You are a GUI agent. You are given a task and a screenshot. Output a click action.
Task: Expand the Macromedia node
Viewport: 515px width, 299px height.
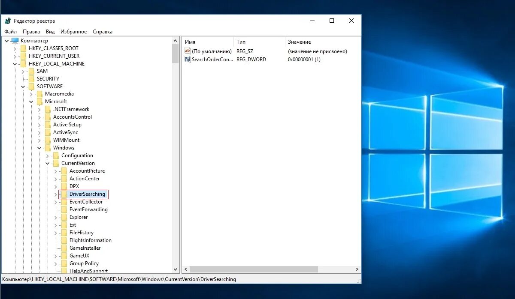[x=31, y=94]
